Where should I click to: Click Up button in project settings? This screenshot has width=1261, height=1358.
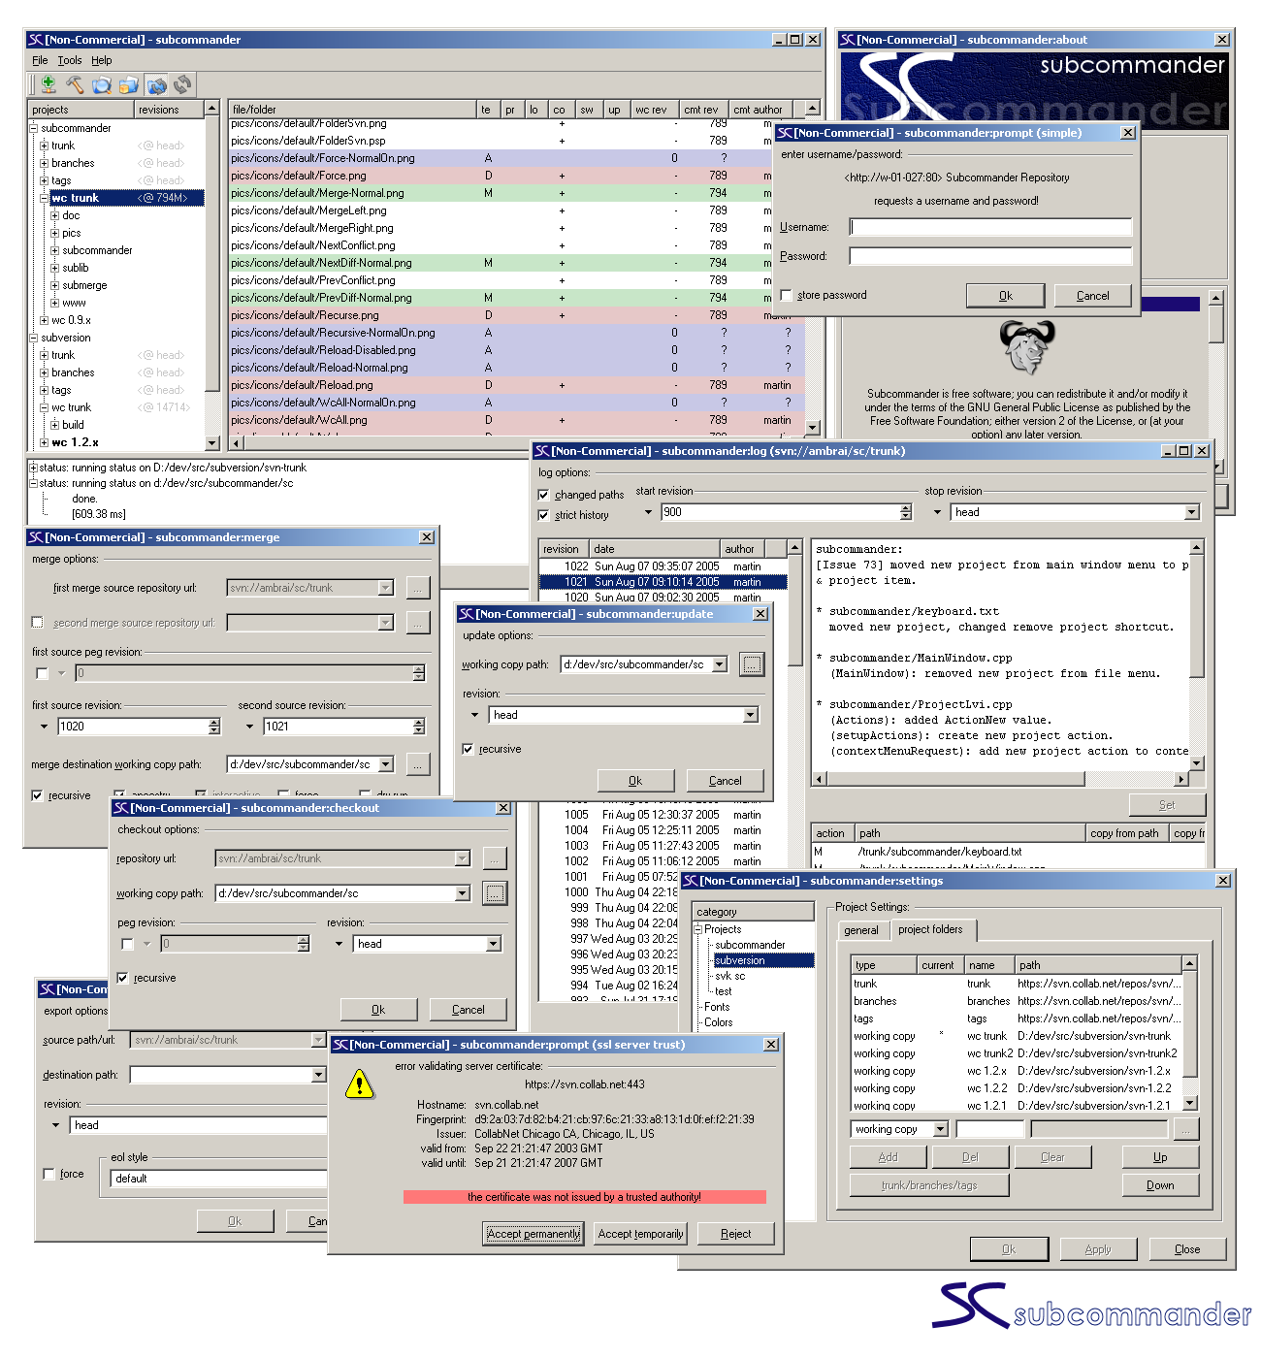pos(1160,1157)
